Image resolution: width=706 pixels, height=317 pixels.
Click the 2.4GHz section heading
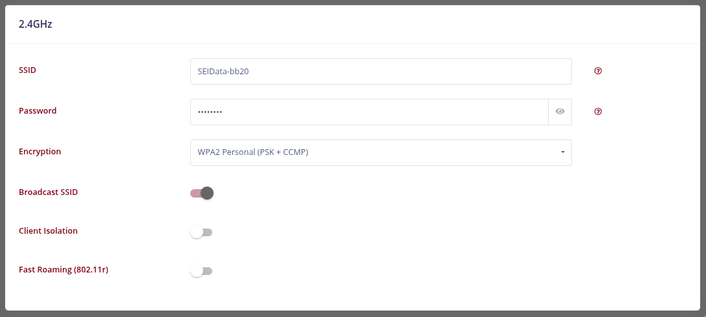click(36, 25)
